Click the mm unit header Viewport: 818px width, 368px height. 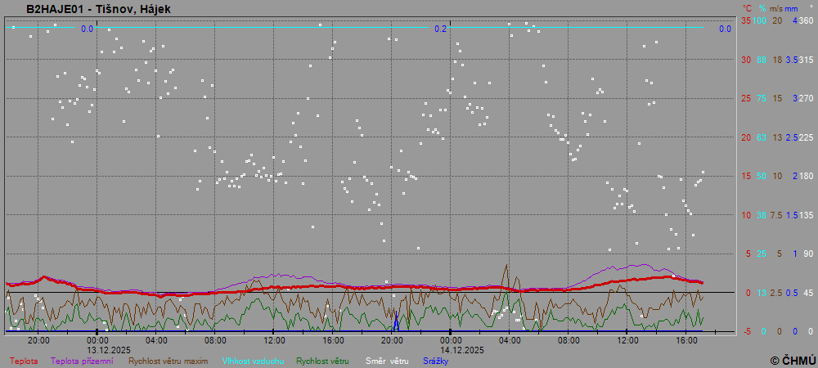click(792, 8)
